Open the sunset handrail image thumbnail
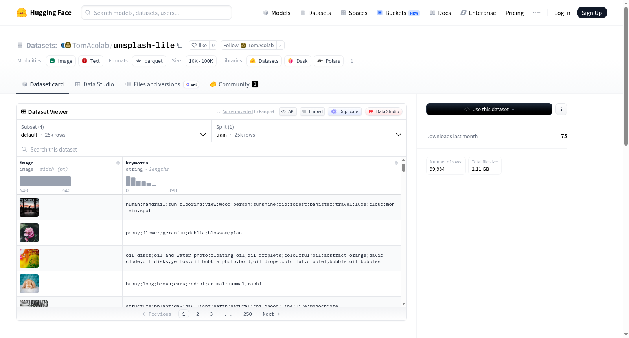 click(x=29, y=207)
